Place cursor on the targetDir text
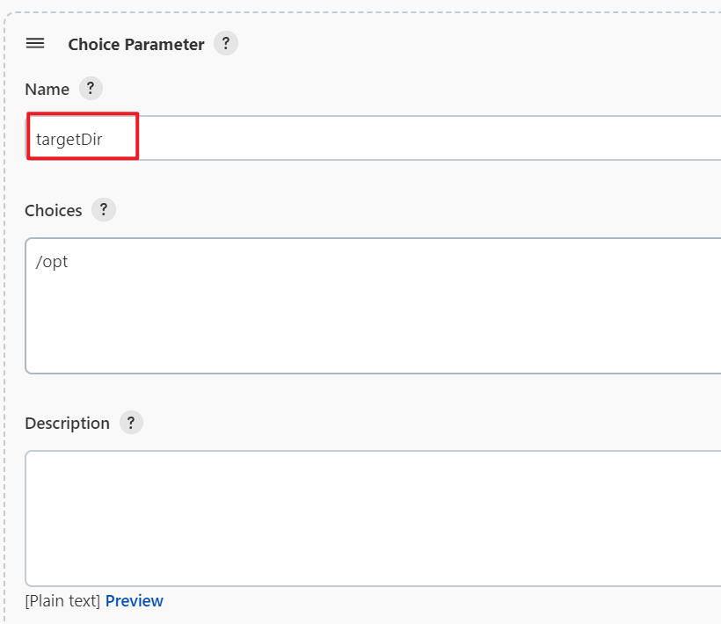The image size is (721, 624). click(69, 139)
